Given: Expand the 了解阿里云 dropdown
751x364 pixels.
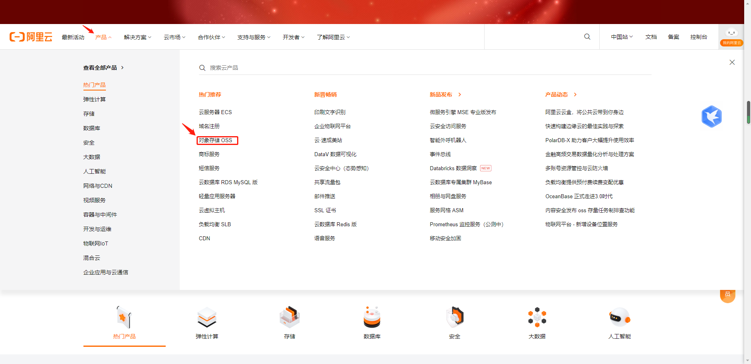Looking at the screenshot, I should [333, 37].
